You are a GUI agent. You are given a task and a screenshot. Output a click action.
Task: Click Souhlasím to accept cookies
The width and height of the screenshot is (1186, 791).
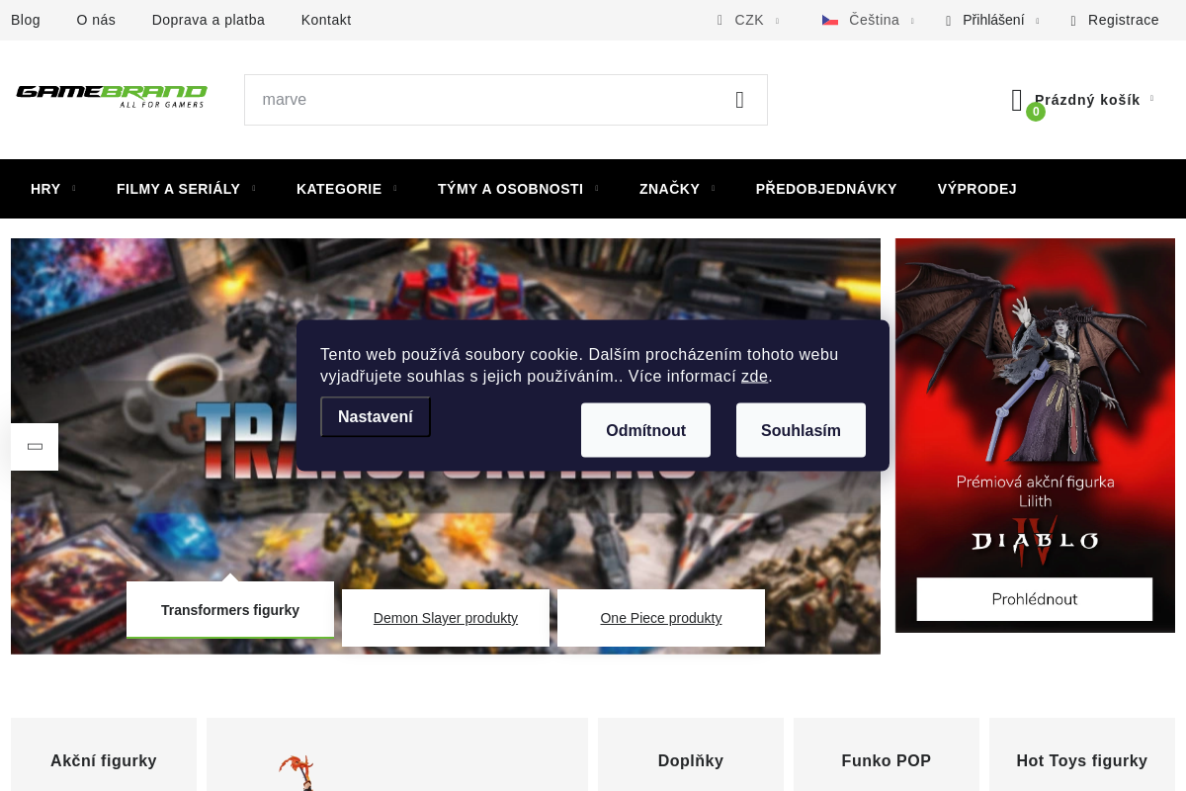(801, 430)
